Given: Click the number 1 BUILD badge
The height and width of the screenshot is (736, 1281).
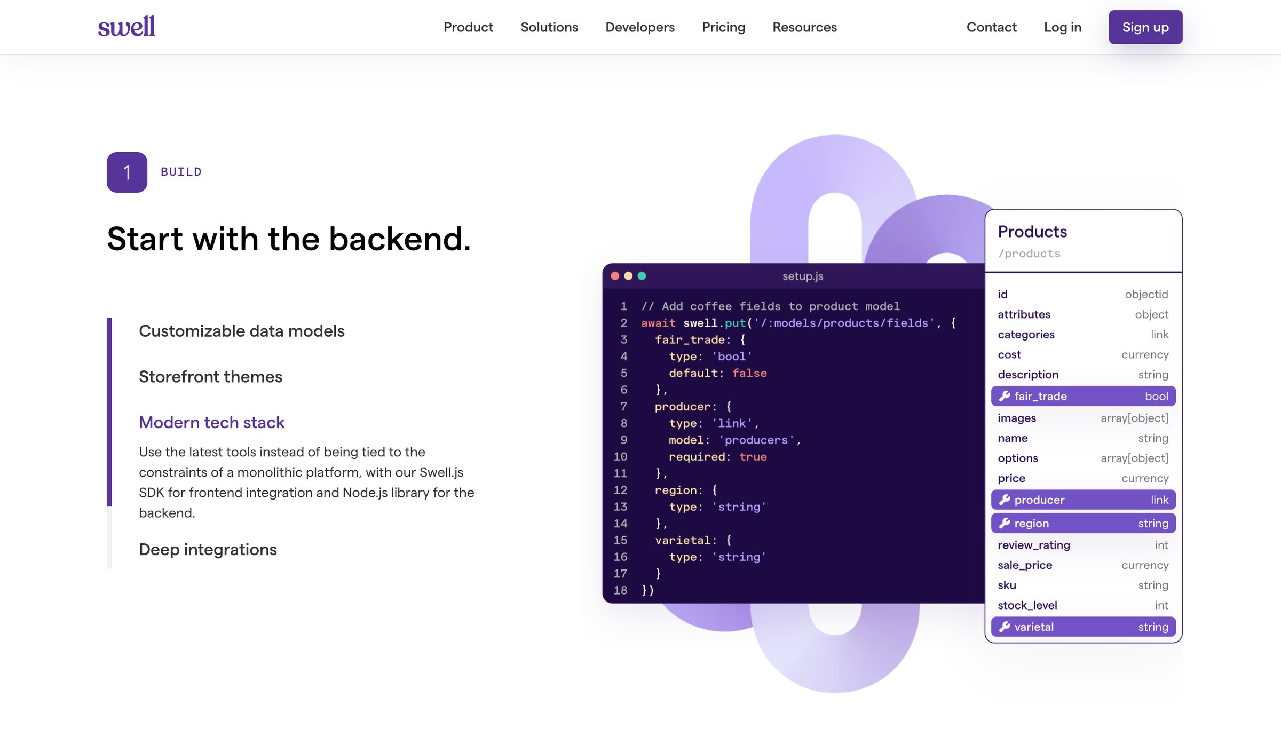Looking at the screenshot, I should pyautogui.click(x=127, y=172).
